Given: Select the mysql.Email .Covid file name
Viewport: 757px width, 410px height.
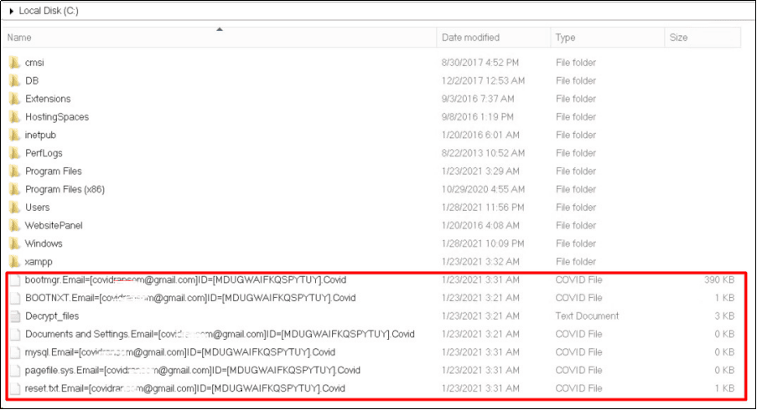Looking at the screenshot, I should pos(180,352).
